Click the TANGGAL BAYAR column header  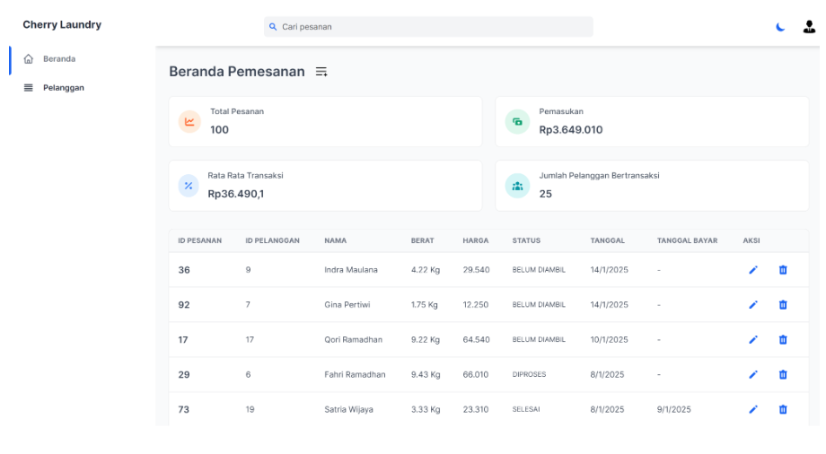click(687, 240)
